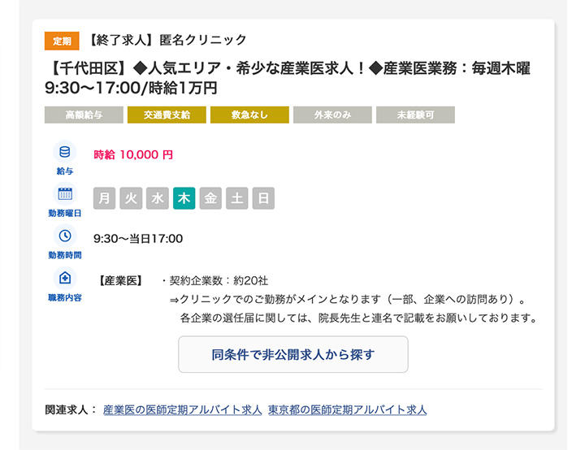
Task: Select the 金 (Friday) day box
Action: point(210,198)
